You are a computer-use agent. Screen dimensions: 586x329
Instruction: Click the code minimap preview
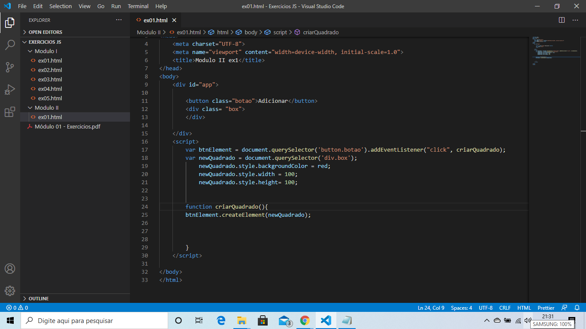554,51
